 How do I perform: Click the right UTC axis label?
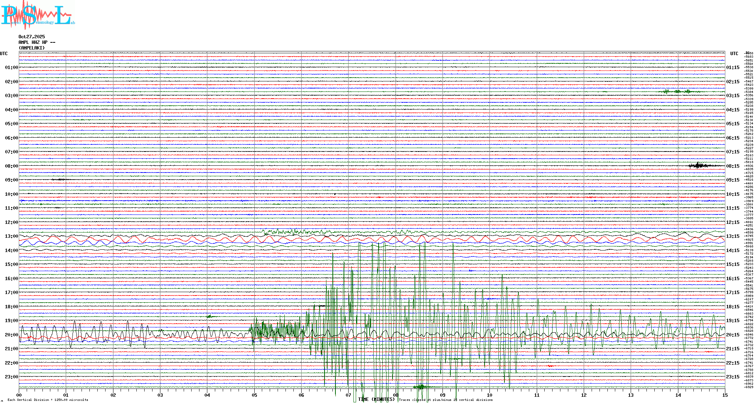click(x=734, y=54)
